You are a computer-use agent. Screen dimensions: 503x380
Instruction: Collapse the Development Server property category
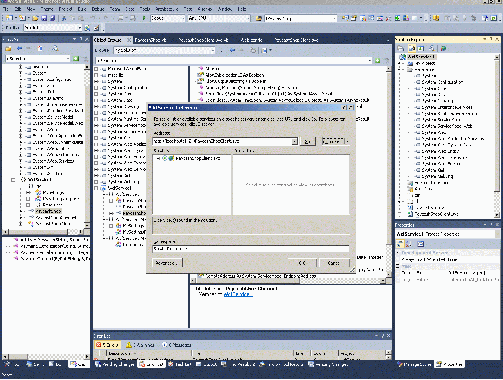[x=397, y=253]
